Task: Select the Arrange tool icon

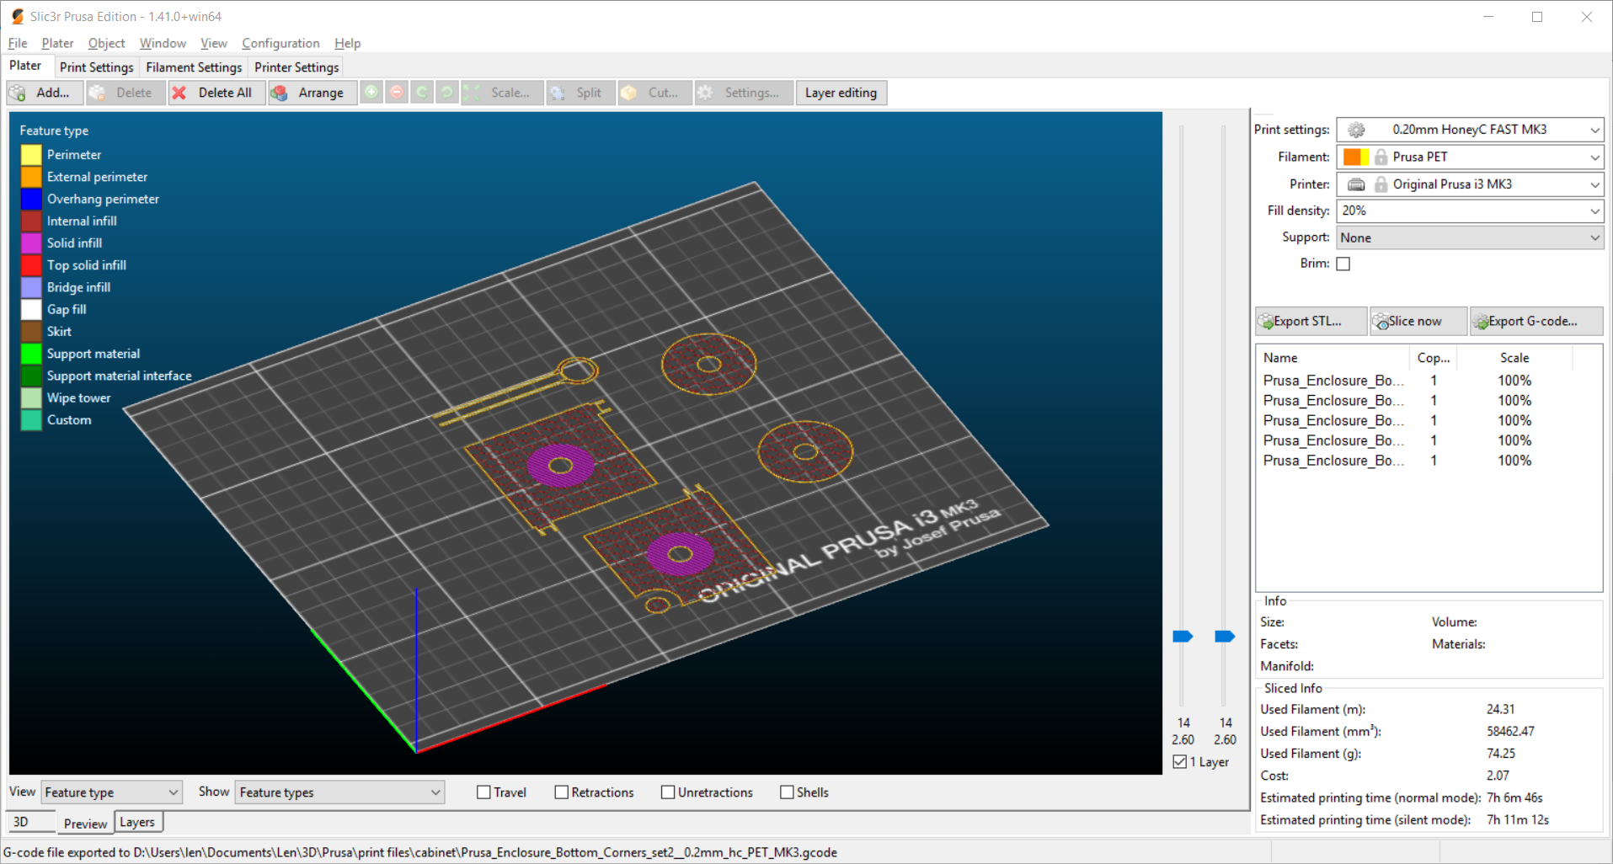Action: tap(281, 93)
